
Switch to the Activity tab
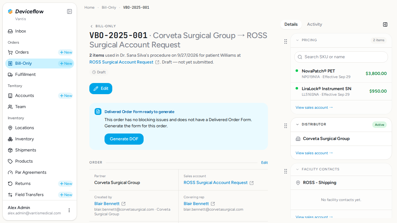314,24
